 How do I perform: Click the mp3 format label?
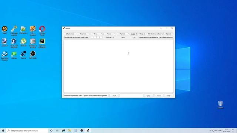tap(123, 38)
